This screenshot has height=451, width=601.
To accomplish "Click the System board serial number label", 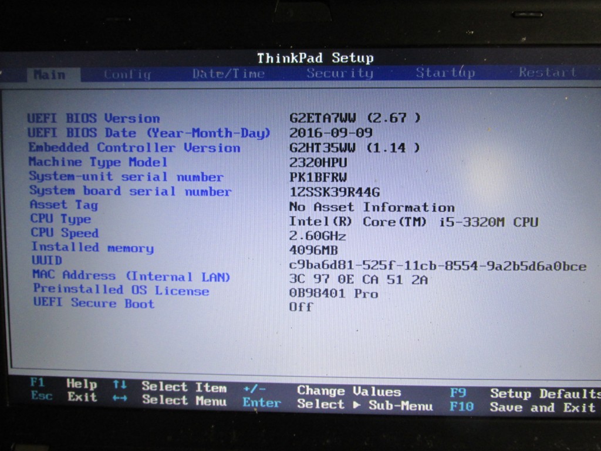I will click(131, 191).
